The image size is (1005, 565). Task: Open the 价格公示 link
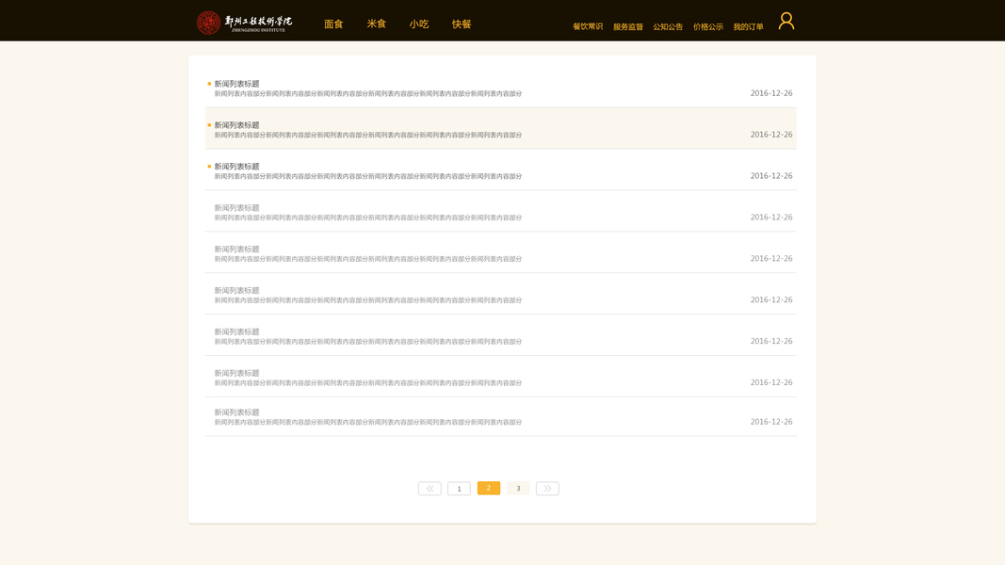click(708, 27)
